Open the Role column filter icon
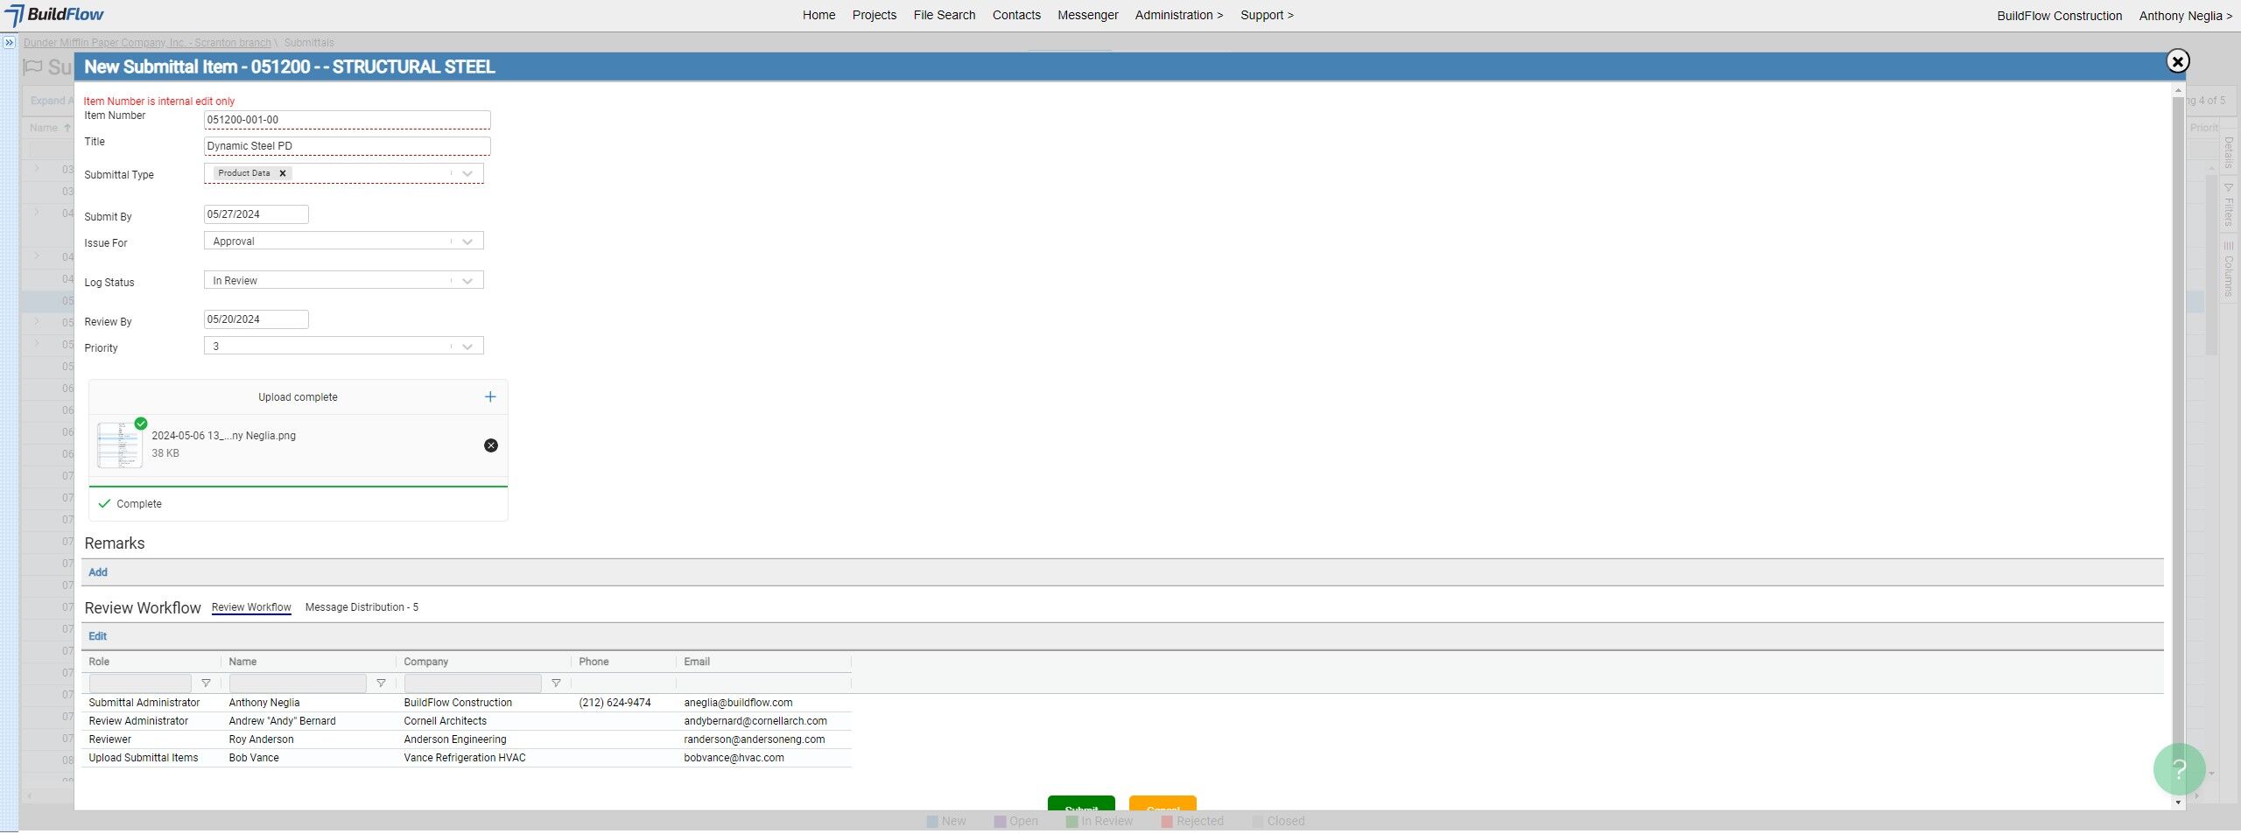 click(x=206, y=683)
